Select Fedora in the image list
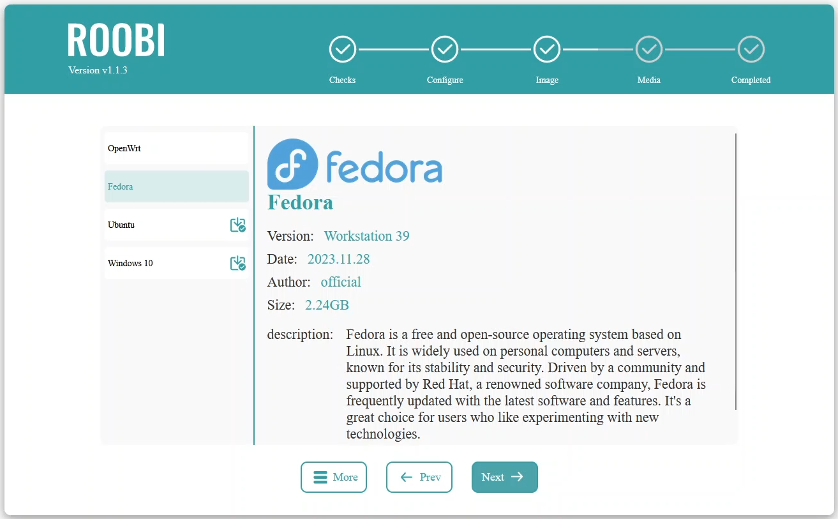Screen dimensions: 838x519 177,186
